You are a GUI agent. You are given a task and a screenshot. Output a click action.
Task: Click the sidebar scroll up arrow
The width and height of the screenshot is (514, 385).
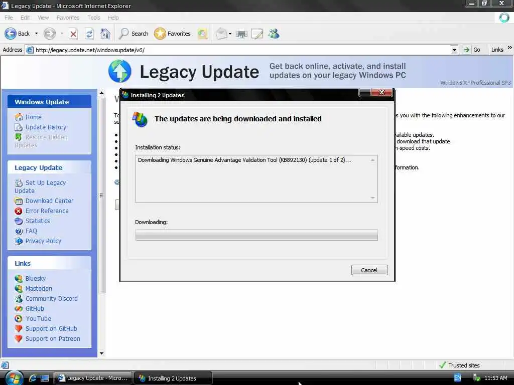tap(101, 93)
